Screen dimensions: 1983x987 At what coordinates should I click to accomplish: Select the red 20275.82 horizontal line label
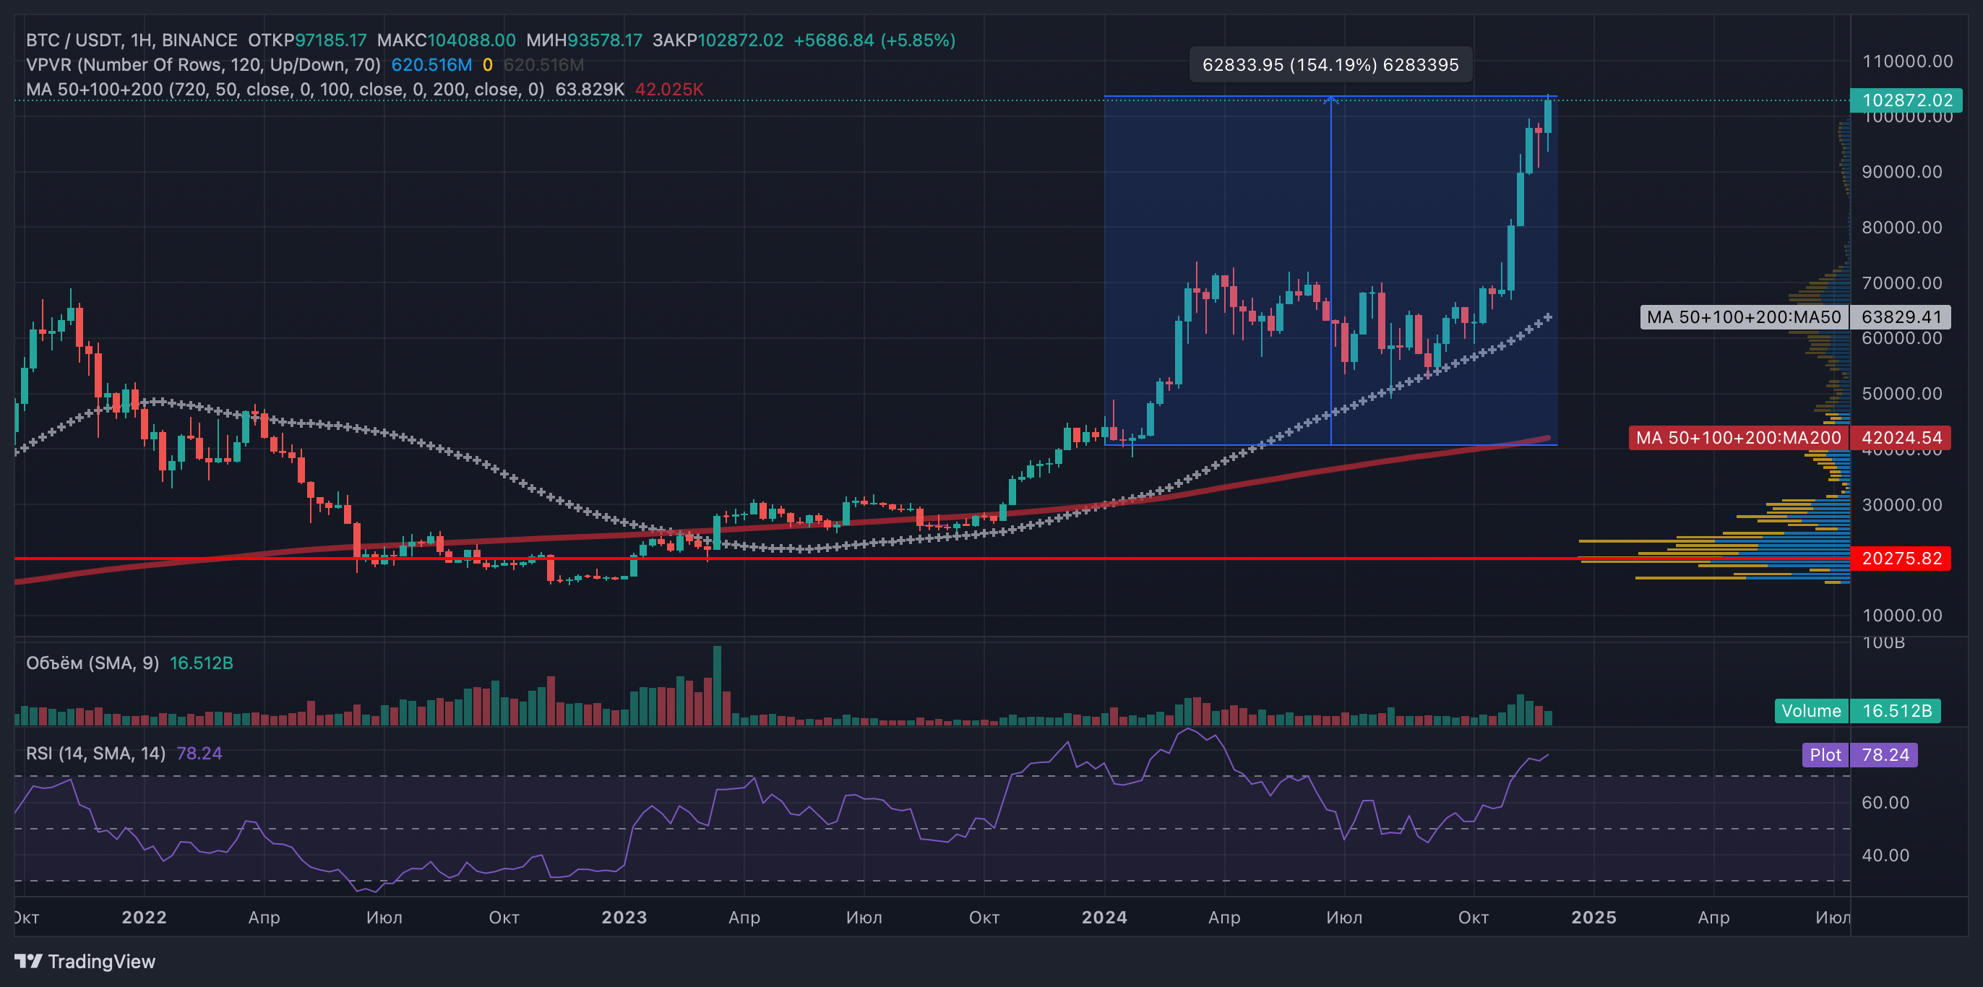1901,559
